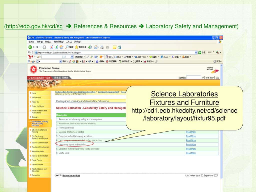
Task: Click 繁體版 Traditional Chinese version tab
Action: pos(57,78)
